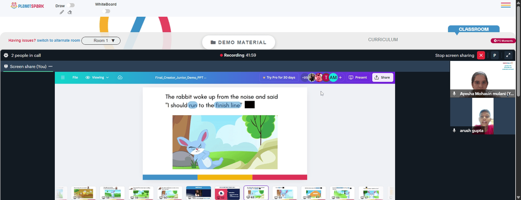Enter fullscreen with the expand icon
This screenshot has width=521, height=200.
(508, 56)
